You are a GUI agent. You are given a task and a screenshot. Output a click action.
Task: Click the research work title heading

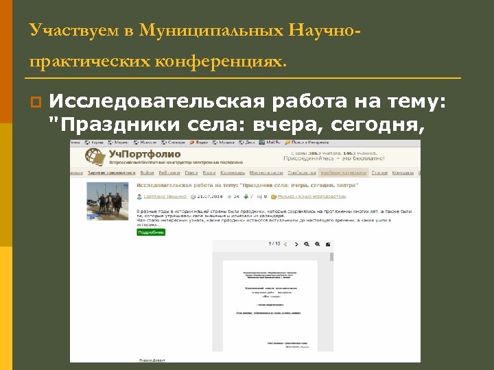pyautogui.click(x=248, y=185)
